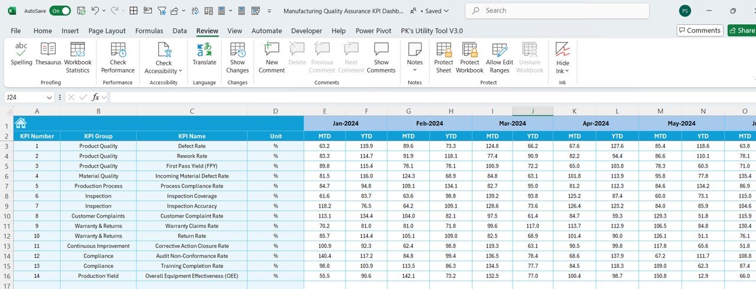The image size is (756, 289).
Task: Open the Power Pivot tab
Action: click(373, 31)
